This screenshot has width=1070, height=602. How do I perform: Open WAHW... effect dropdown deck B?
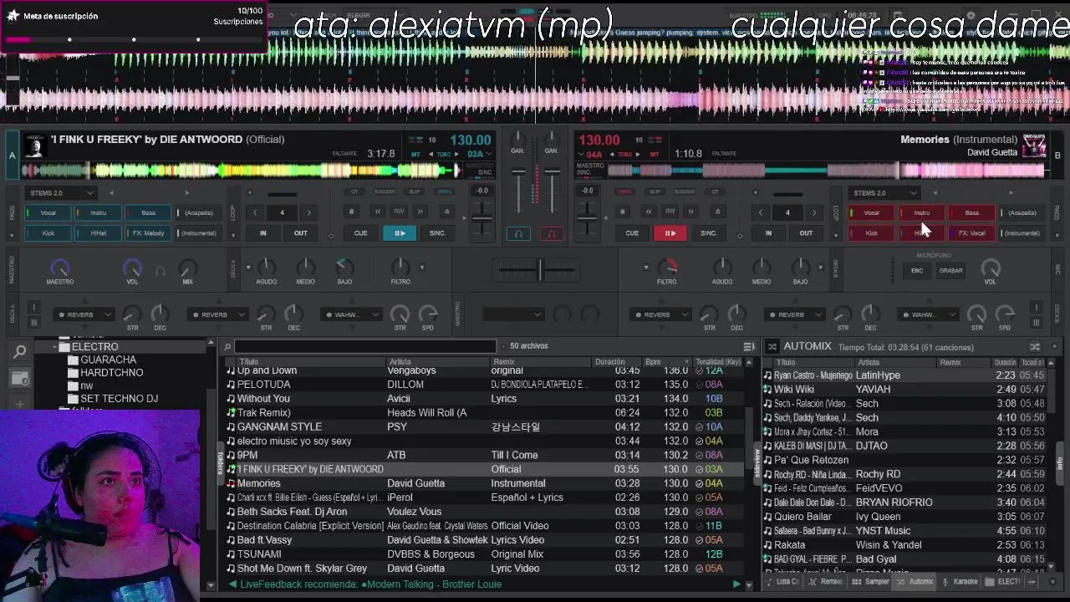tap(928, 315)
